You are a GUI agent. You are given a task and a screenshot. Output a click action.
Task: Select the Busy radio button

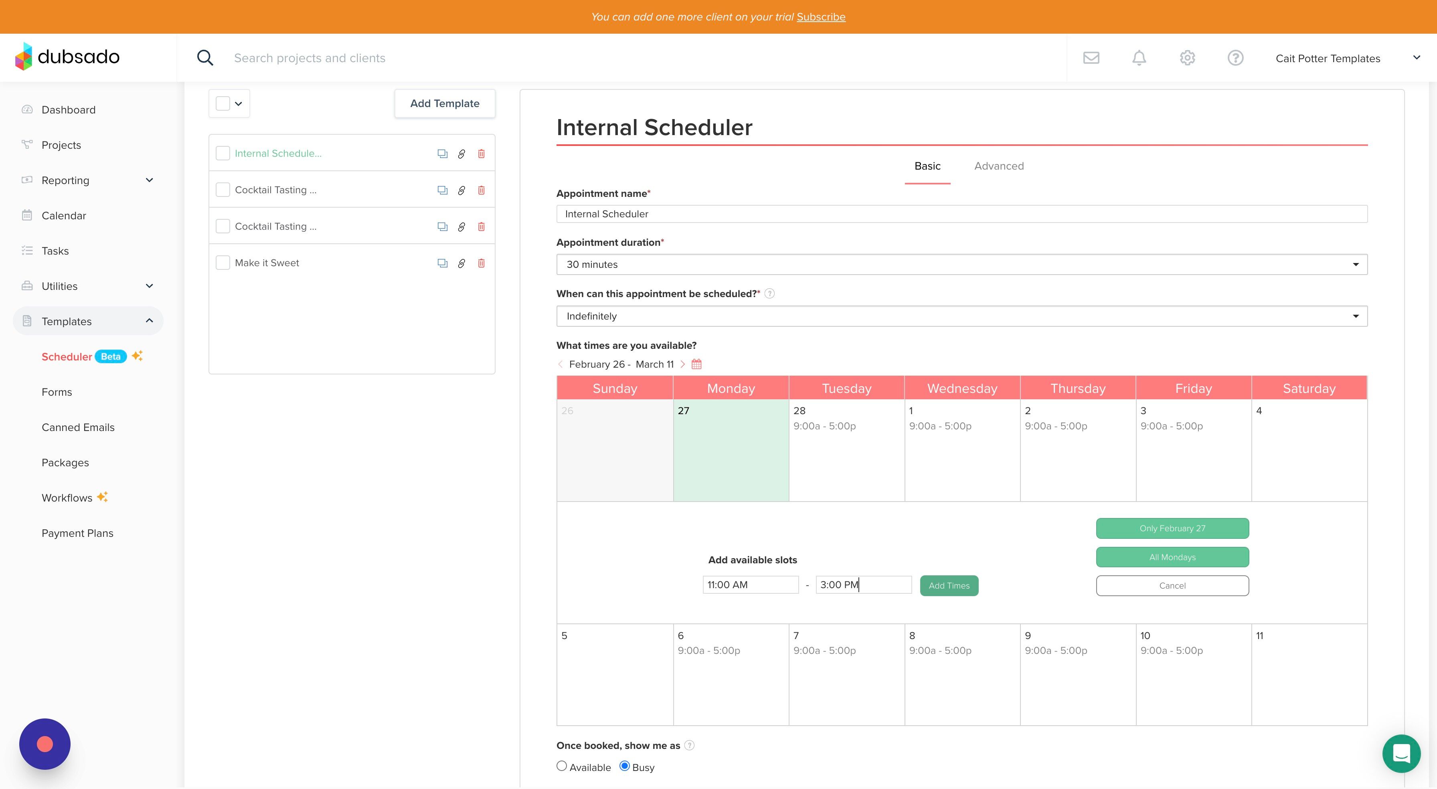(625, 766)
